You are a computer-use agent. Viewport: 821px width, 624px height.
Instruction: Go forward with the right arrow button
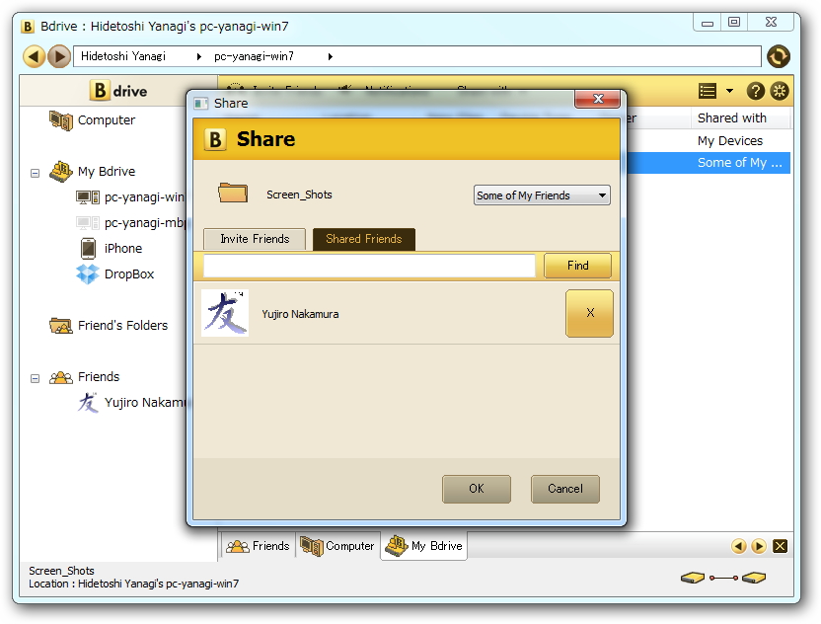pyautogui.click(x=59, y=56)
